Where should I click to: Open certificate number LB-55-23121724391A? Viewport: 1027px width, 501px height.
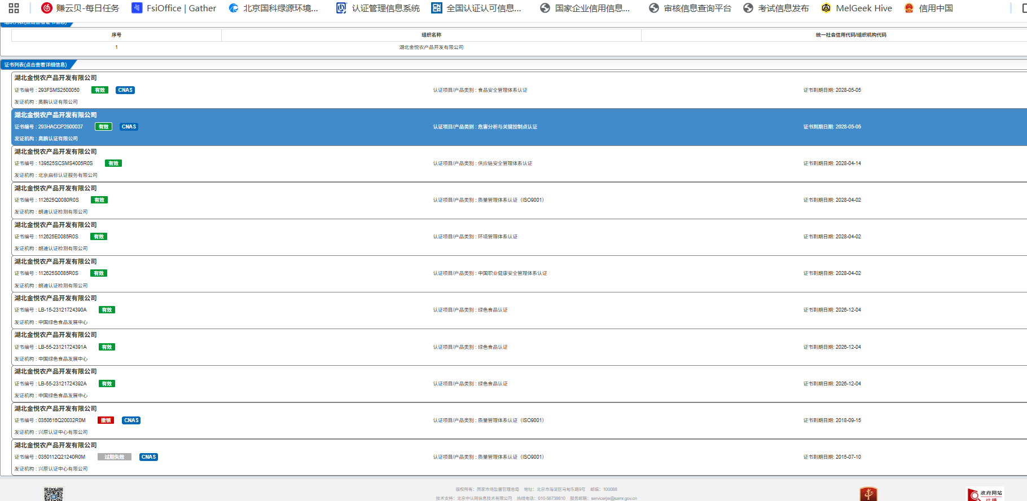[x=62, y=347]
